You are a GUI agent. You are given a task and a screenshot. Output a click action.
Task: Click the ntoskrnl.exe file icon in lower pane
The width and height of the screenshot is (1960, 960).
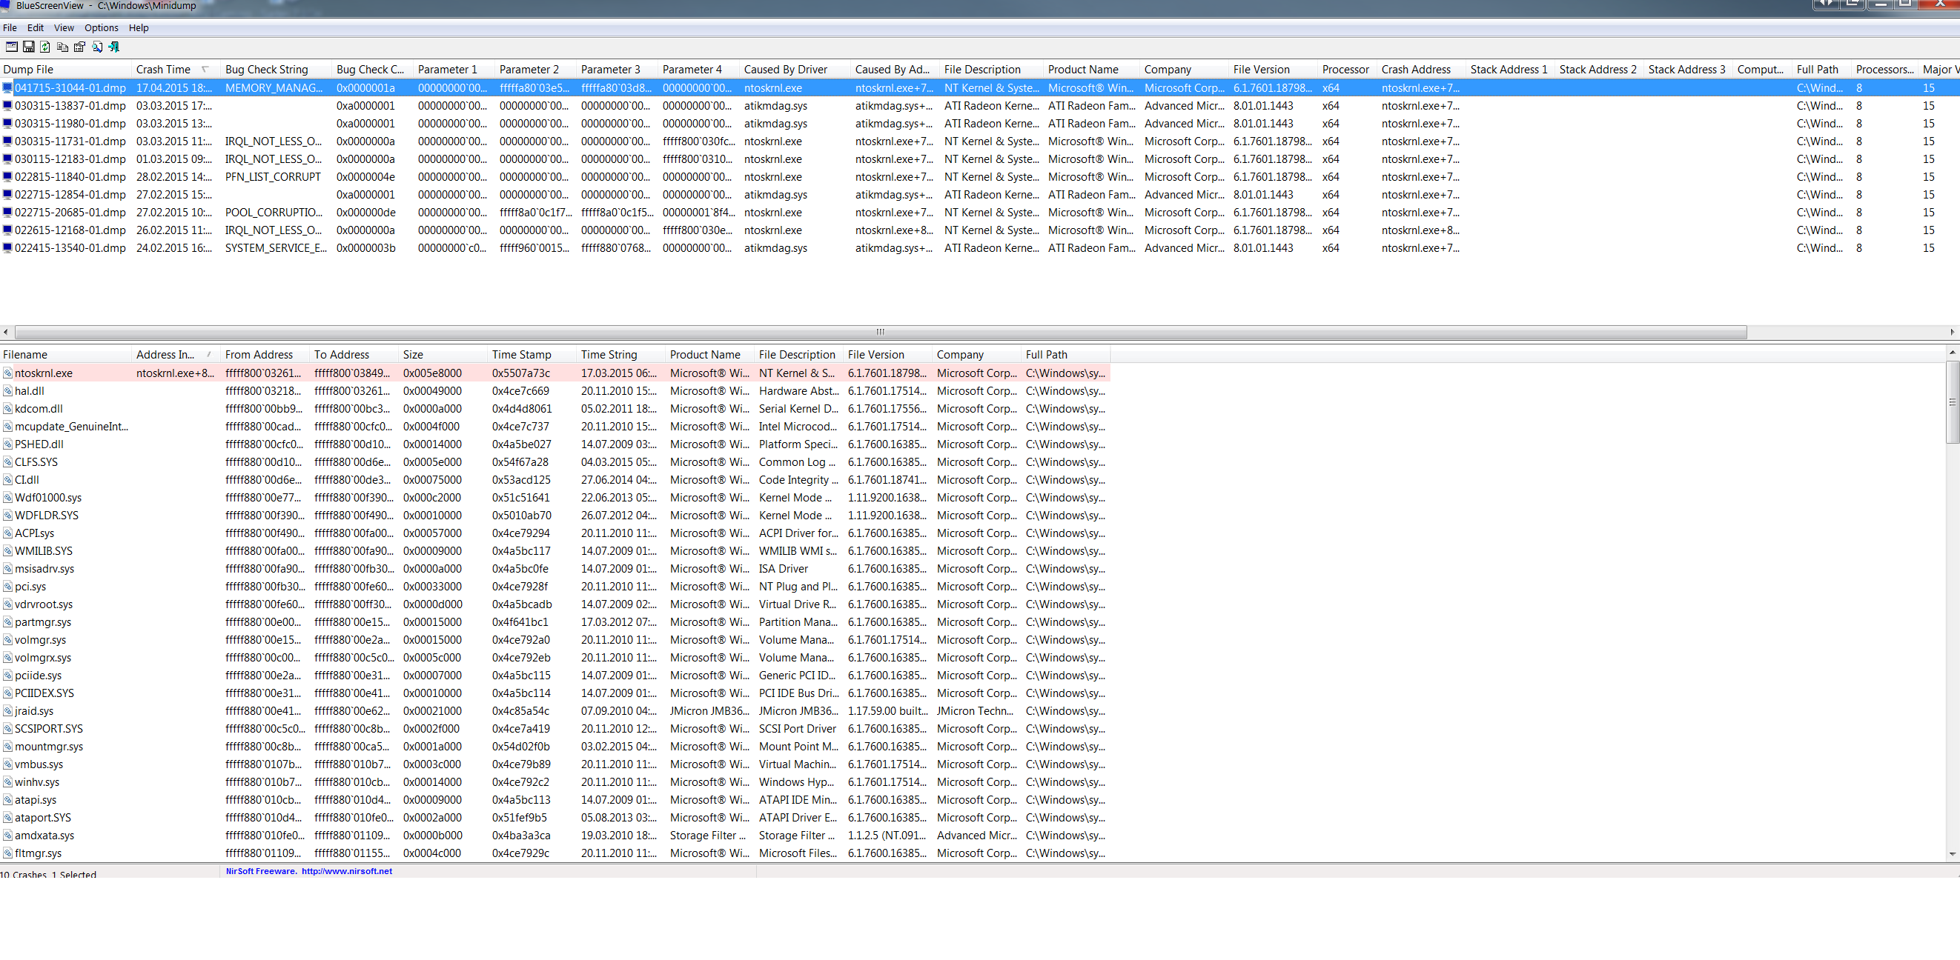click(x=7, y=373)
